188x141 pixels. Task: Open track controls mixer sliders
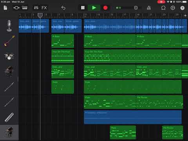point(36,8)
